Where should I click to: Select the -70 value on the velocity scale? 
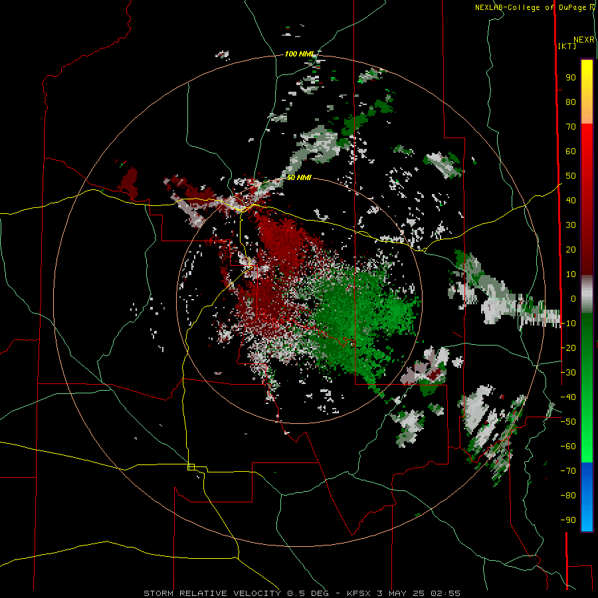(568, 471)
